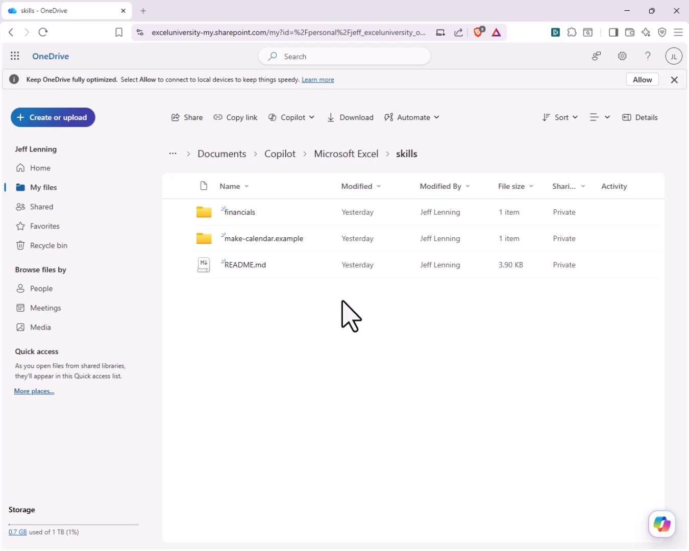The height and width of the screenshot is (551, 689).
Task: Navigate to Copilot folder in breadcrumb
Action: (x=280, y=154)
